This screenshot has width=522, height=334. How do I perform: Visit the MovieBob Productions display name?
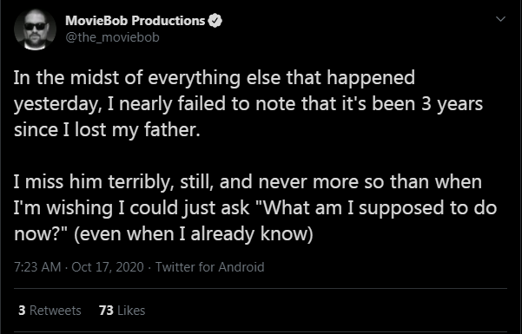pos(135,21)
